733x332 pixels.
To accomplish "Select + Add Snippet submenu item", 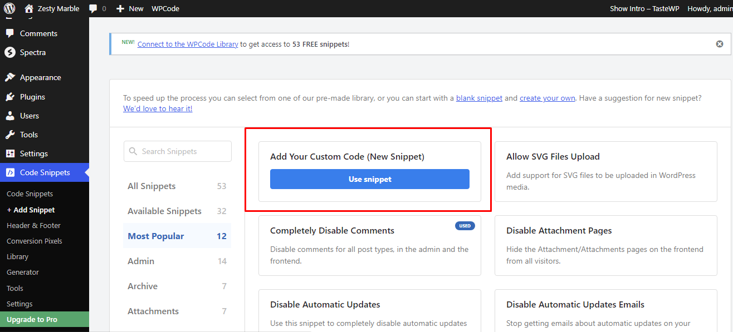I will click(31, 210).
